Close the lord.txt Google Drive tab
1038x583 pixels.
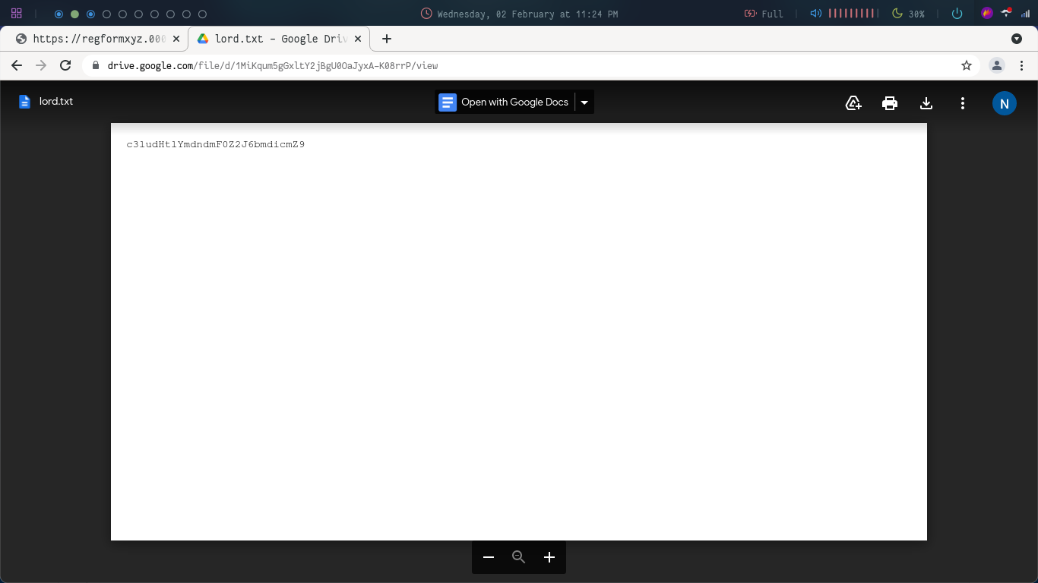359,39
